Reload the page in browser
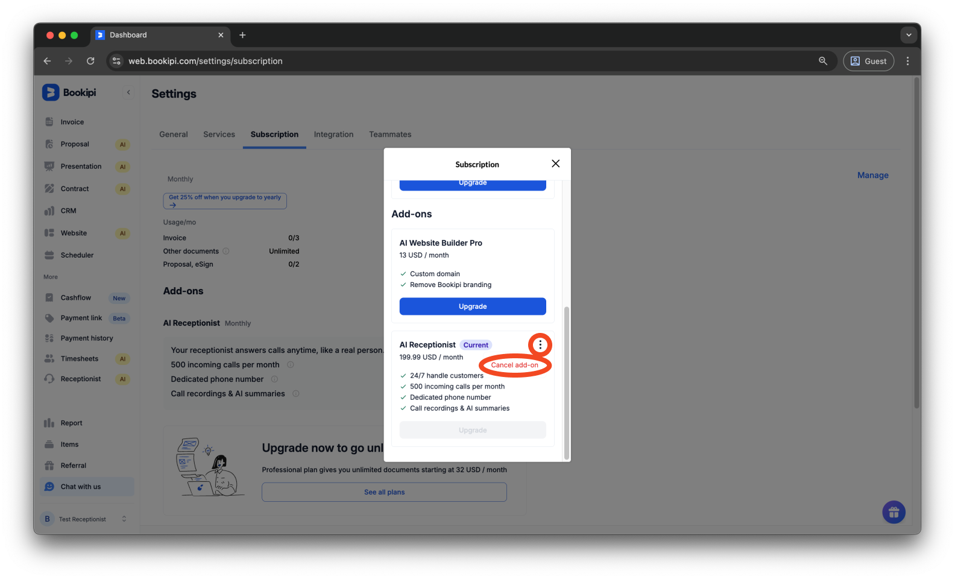955x579 pixels. pyautogui.click(x=90, y=61)
